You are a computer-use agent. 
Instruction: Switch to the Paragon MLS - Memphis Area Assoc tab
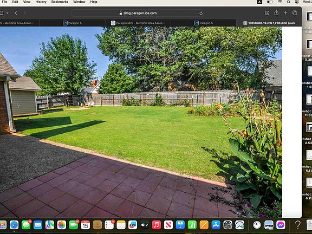click(138, 23)
